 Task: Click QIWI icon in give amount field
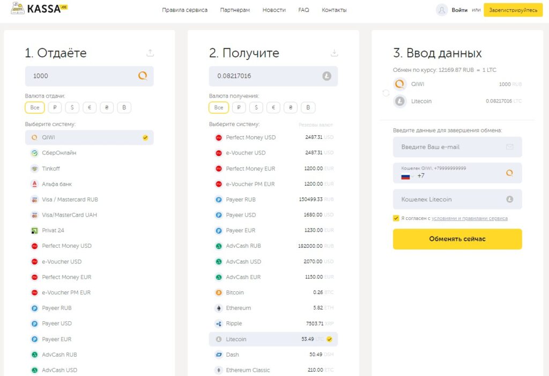[x=143, y=76]
